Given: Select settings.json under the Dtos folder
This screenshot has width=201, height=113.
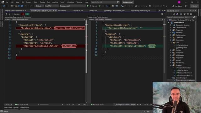Looking at the screenshot, I should [182, 48].
